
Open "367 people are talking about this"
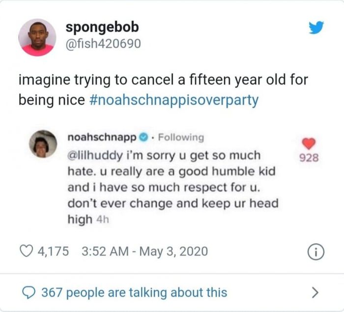pos(134,293)
